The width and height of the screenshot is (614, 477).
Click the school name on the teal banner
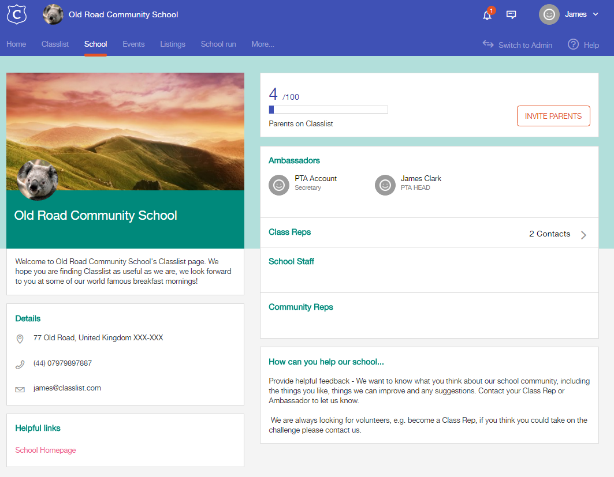tap(95, 216)
